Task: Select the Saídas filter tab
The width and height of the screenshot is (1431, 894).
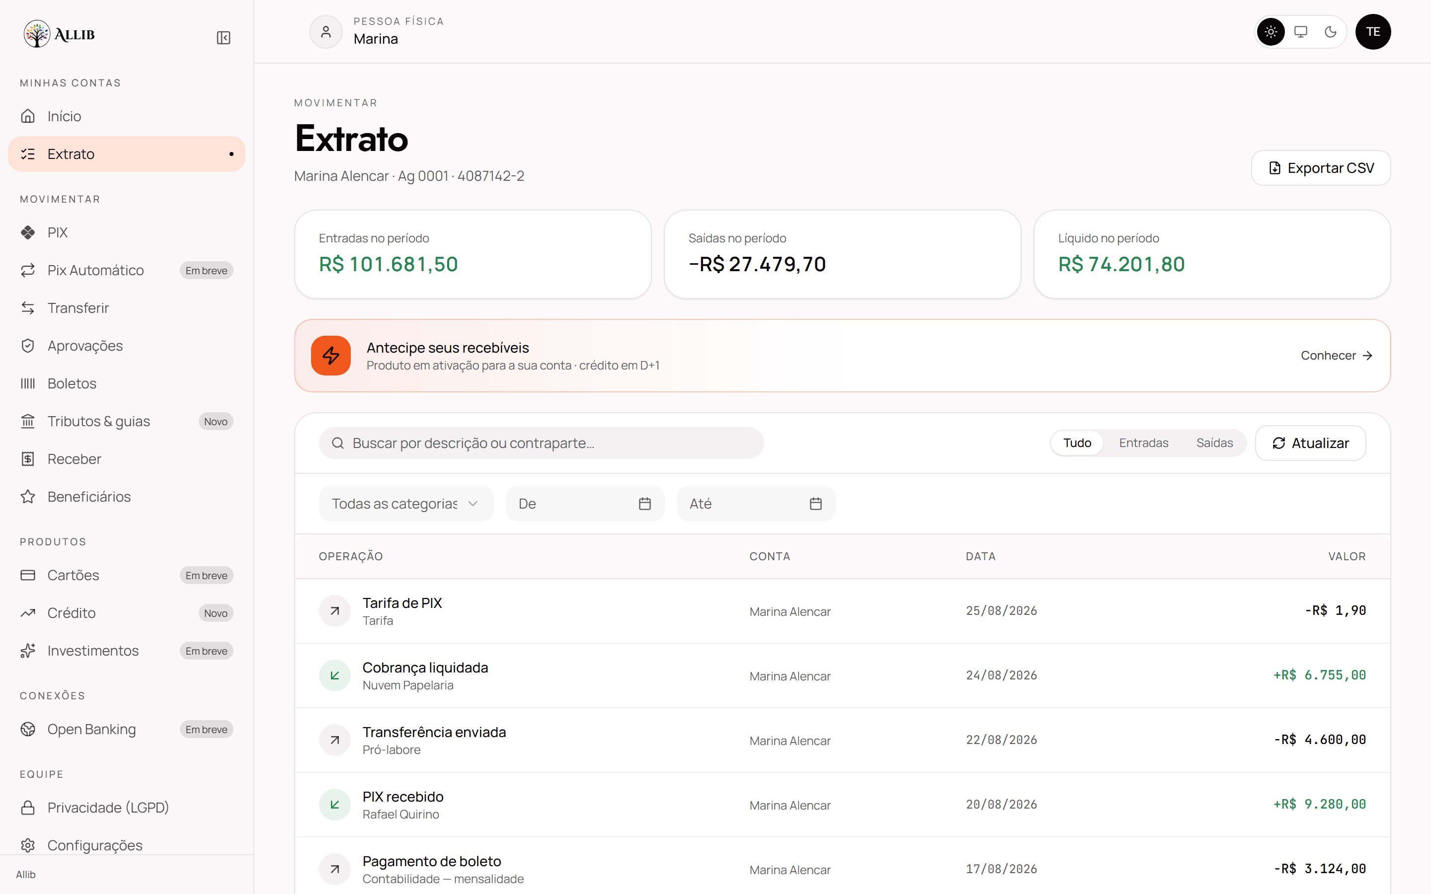Action: (x=1214, y=443)
